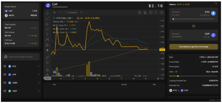222x103 pixels.
Task: Toggle the lock drawings pencil tool
Action: click(47, 75)
